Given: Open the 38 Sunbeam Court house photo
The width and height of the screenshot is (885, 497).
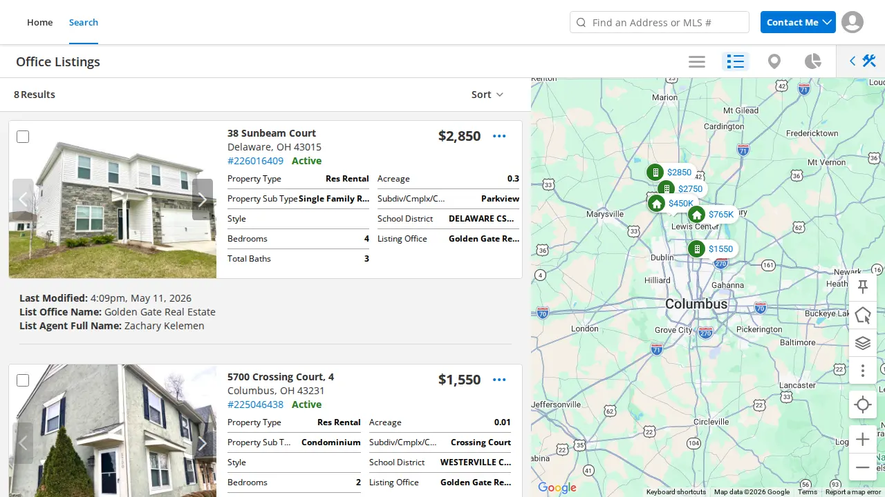Looking at the screenshot, I should pyautogui.click(x=113, y=199).
